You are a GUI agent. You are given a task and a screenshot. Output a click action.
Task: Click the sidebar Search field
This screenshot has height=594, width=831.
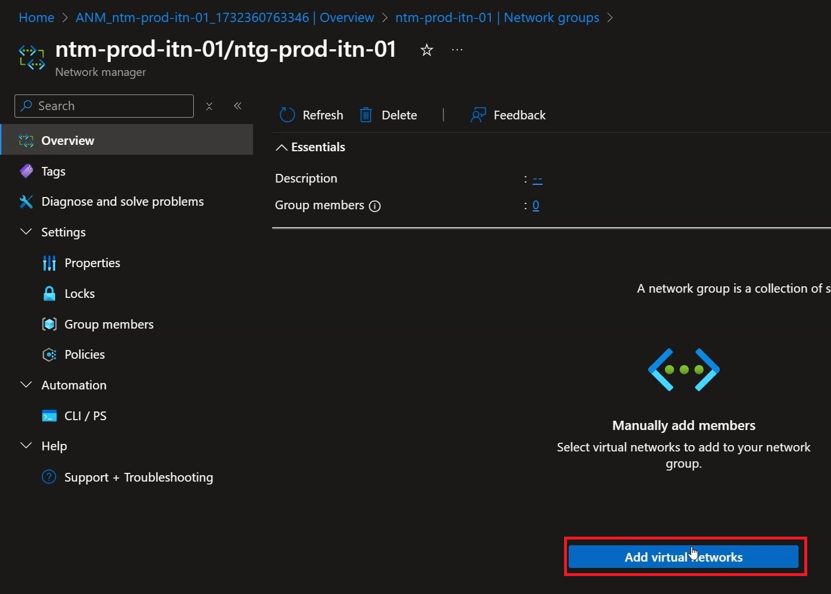click(x=104, y=106)
